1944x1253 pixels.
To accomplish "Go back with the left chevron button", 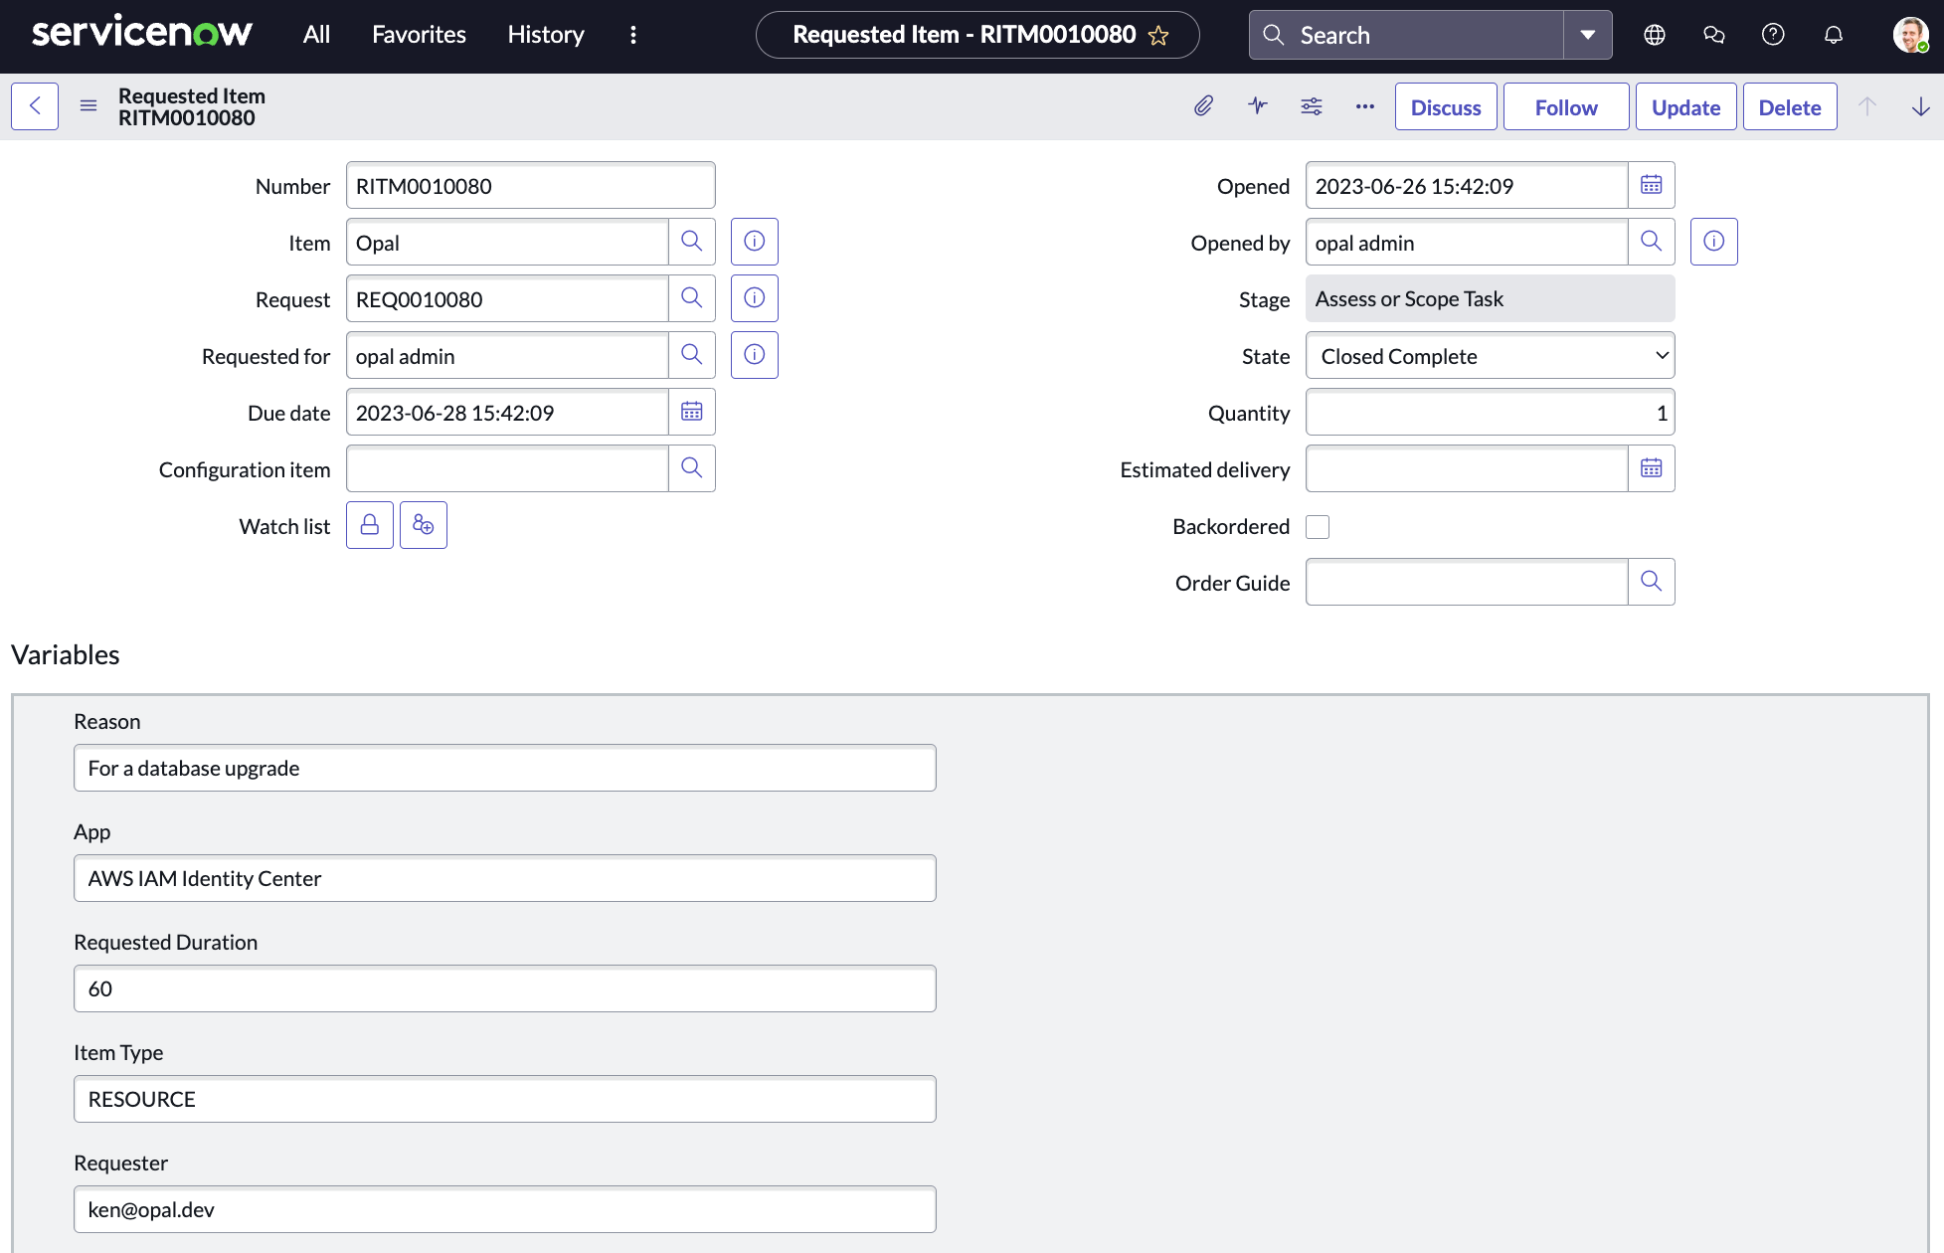I will (x=35, y=106).
